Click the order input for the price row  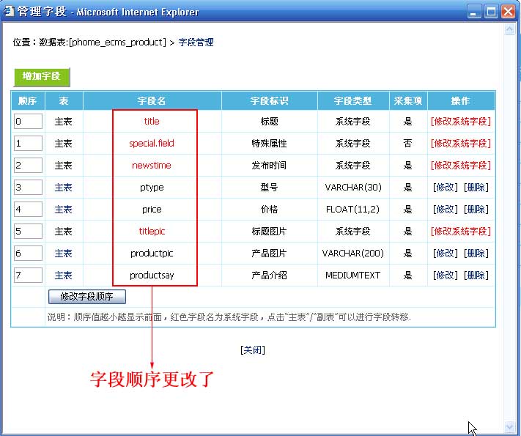(28, 210)
